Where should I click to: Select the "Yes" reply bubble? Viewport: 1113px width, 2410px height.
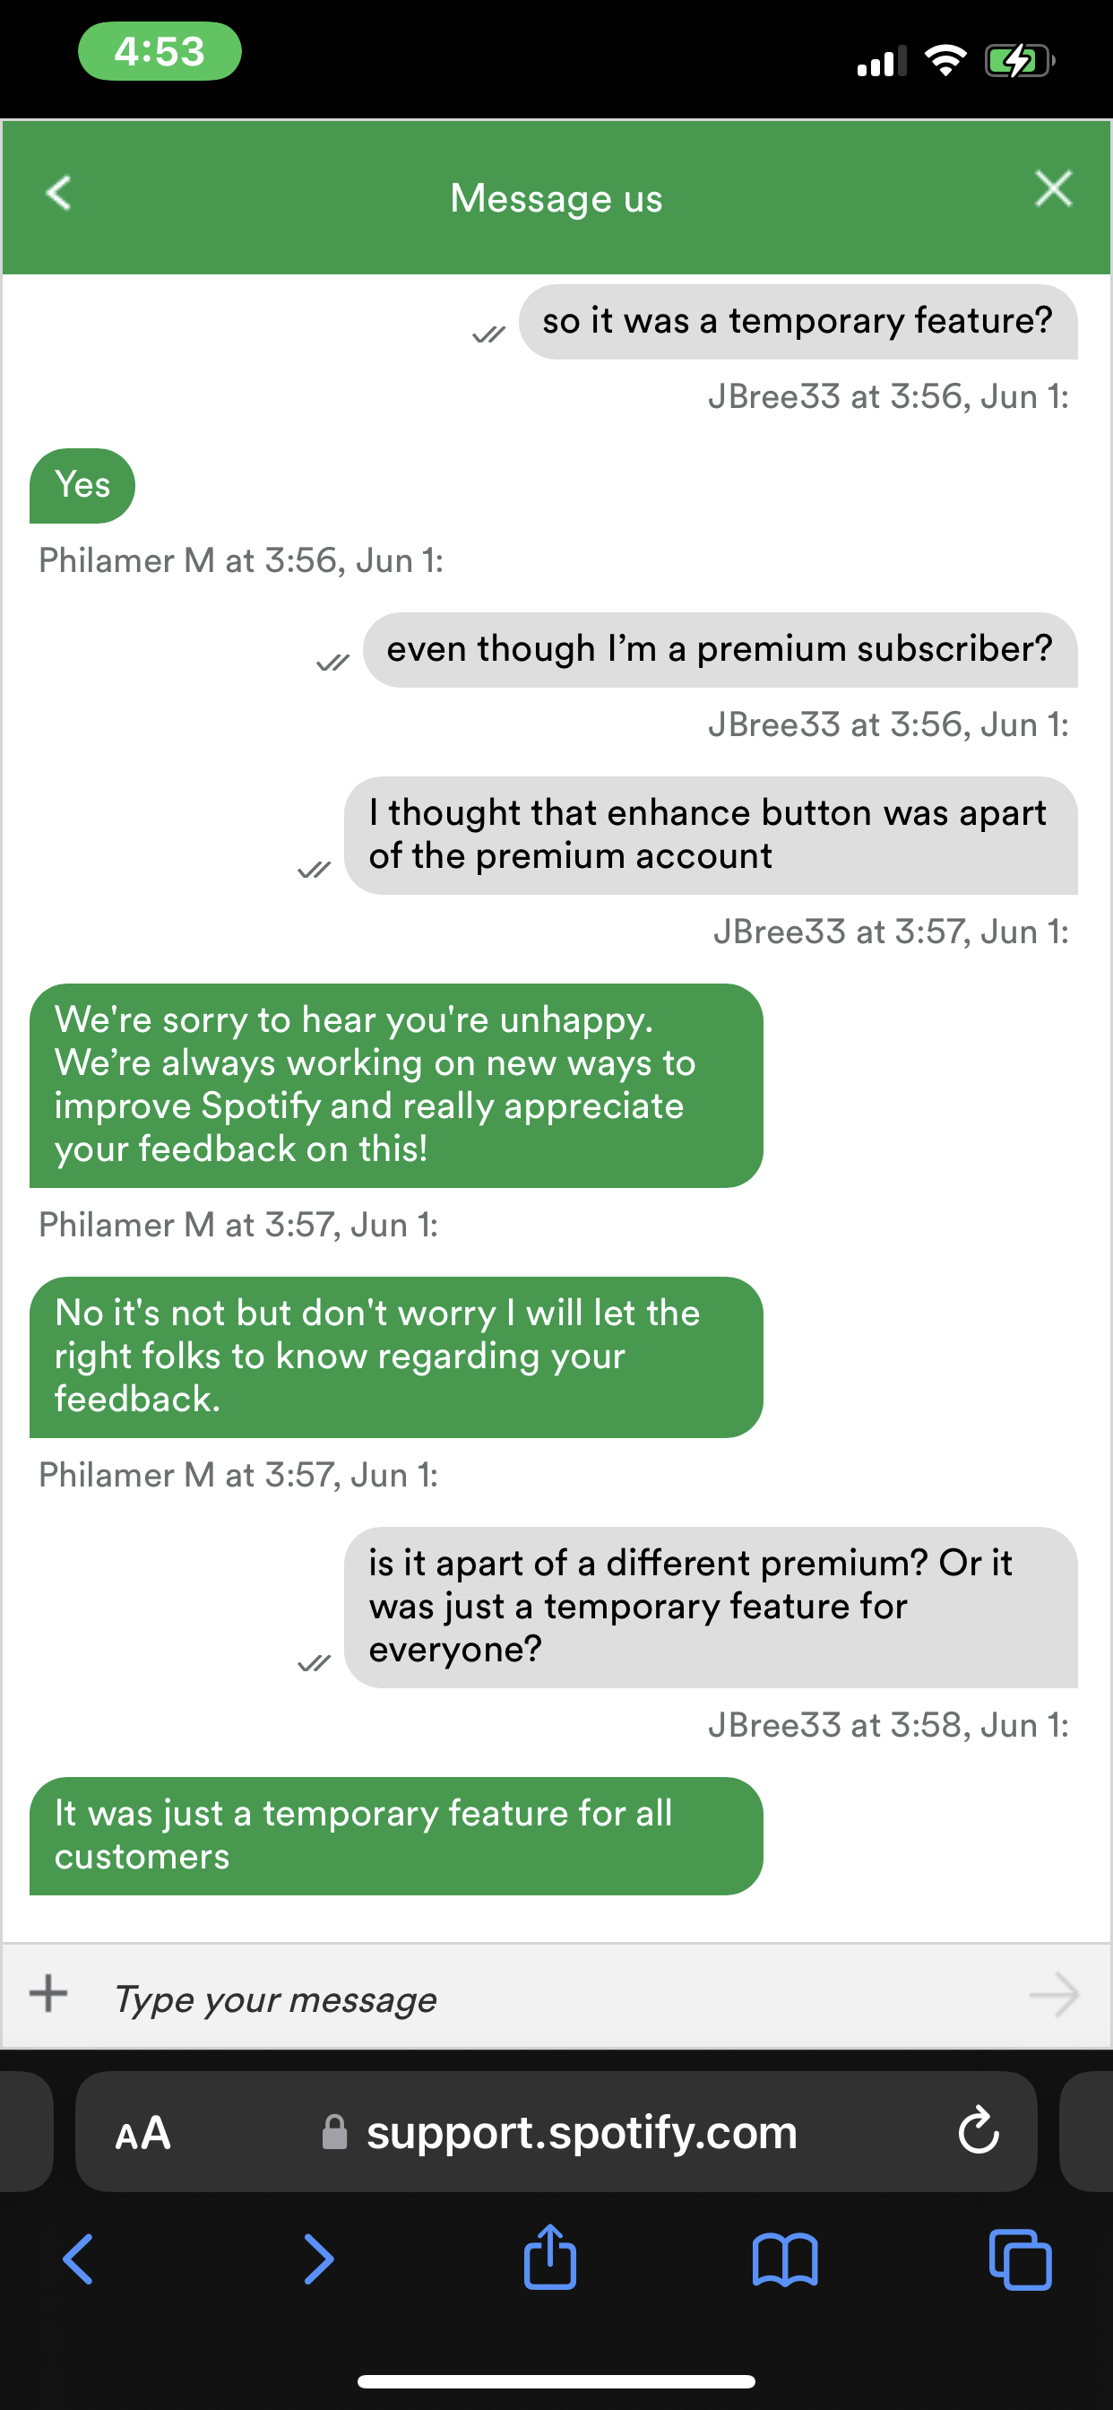pos(82,486)
